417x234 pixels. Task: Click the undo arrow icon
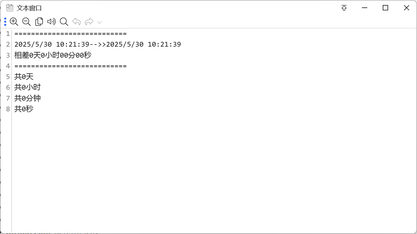coord(77,22)
